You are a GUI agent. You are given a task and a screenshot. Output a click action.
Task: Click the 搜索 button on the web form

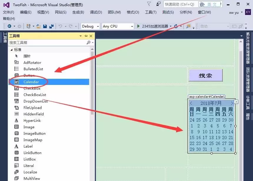(x=205, y=76)
